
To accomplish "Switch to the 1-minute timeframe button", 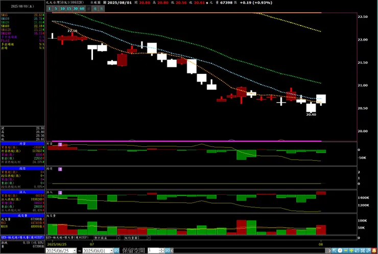I will coord(50,9).
